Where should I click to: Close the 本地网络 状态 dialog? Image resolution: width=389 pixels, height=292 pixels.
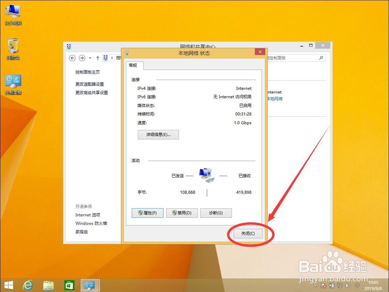[x=260, y=52]
